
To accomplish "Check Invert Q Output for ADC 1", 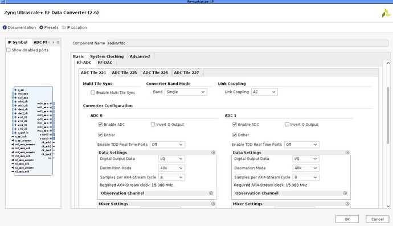I will (287, 124).
